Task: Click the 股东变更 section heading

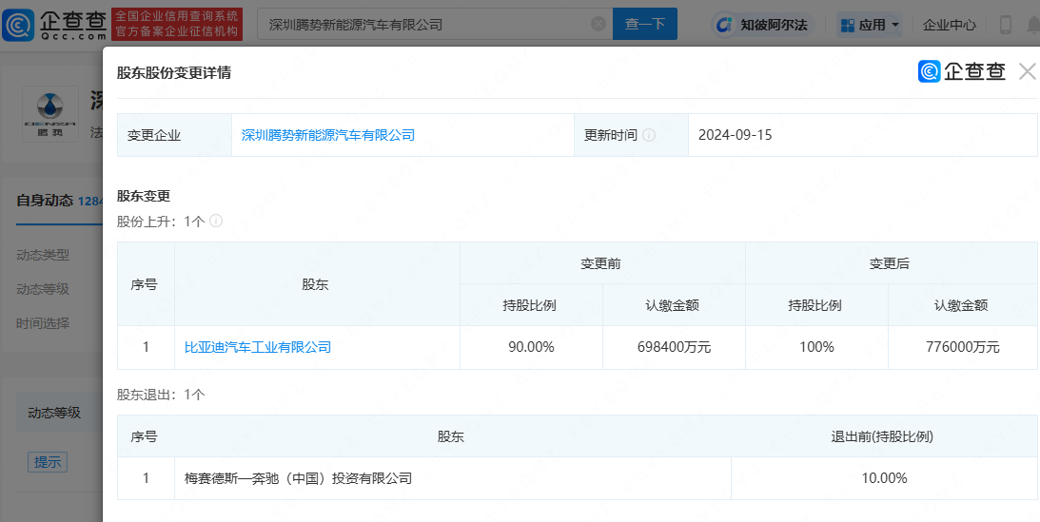Action: point(144,196)
